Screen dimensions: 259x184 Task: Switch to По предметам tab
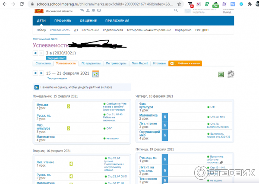pos(91,63)
